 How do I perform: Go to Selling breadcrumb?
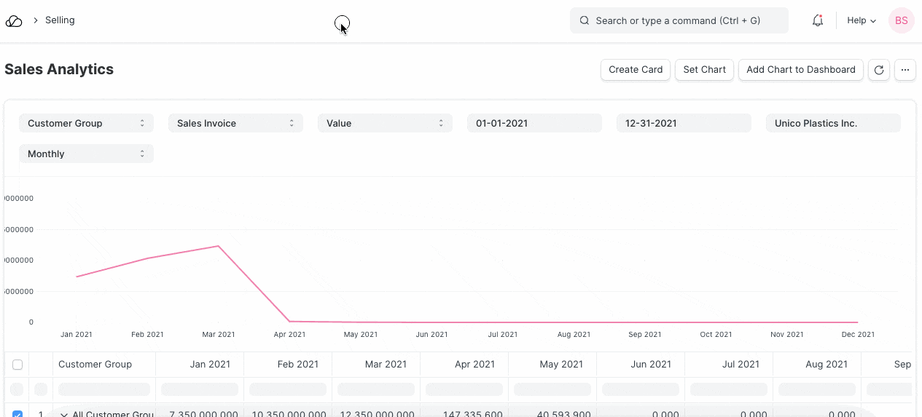pyautogui.click(x=60, y=20)
